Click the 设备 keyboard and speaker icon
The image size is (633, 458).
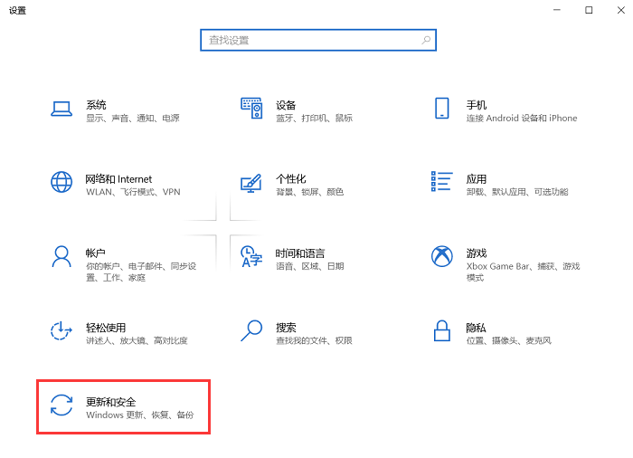(251, 108)
